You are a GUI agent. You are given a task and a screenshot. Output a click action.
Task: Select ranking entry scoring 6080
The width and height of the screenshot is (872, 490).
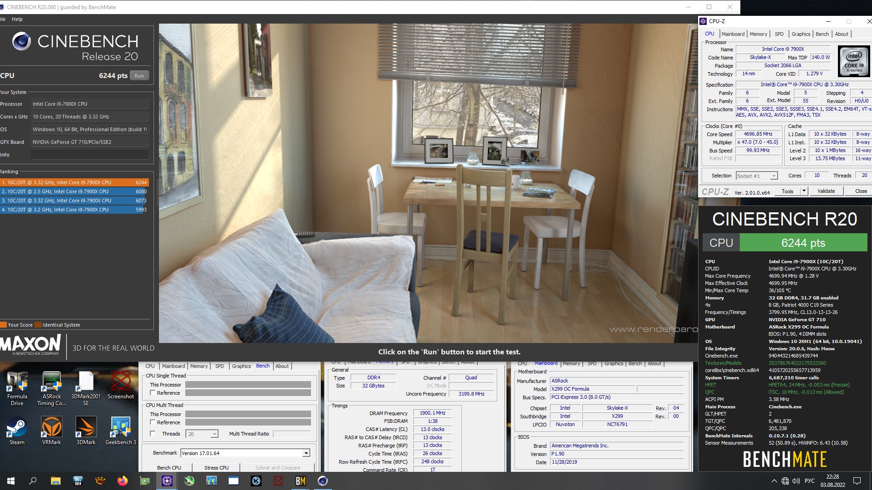tap(74, 191)
